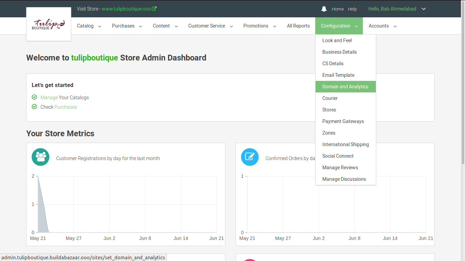Expand the Content menu chevron
Viewport: 465px width, 261px height.
pyautogui.click(x=176, y=26)
